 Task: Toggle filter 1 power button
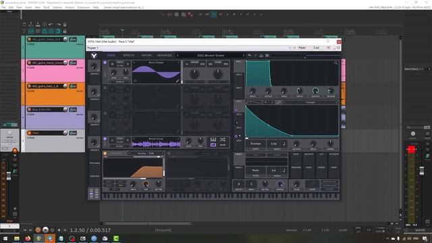pos(105,153)
